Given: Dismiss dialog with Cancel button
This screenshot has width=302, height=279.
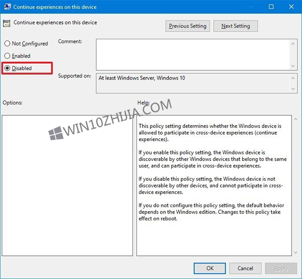Looking at the screenshot, I should pyautogui.click(x=245, y=269).
